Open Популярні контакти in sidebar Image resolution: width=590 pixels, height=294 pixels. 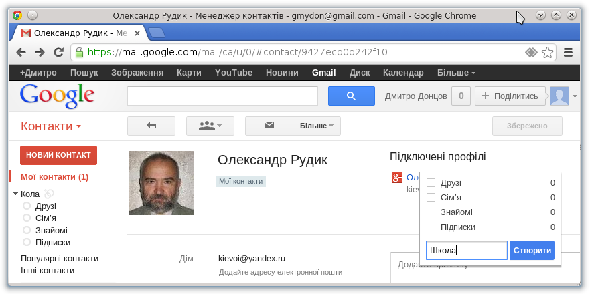[60, 259]
